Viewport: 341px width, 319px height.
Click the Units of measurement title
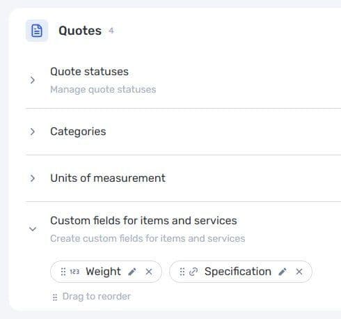coord(108,178)
